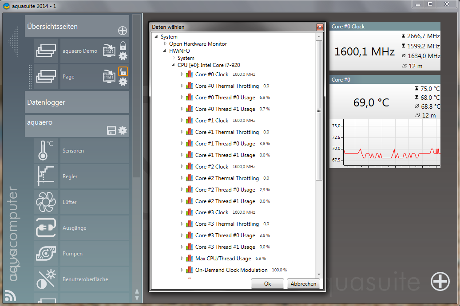The image size is (460, 306).
Task: Click the aquaero save disk icon
Action: [111, 130]
